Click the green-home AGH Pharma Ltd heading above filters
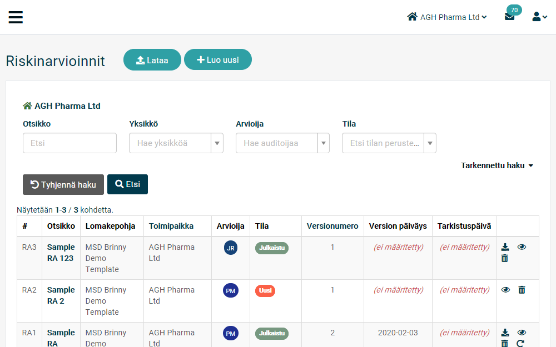Viewport: 556px width, 347px height. [62, 106]
